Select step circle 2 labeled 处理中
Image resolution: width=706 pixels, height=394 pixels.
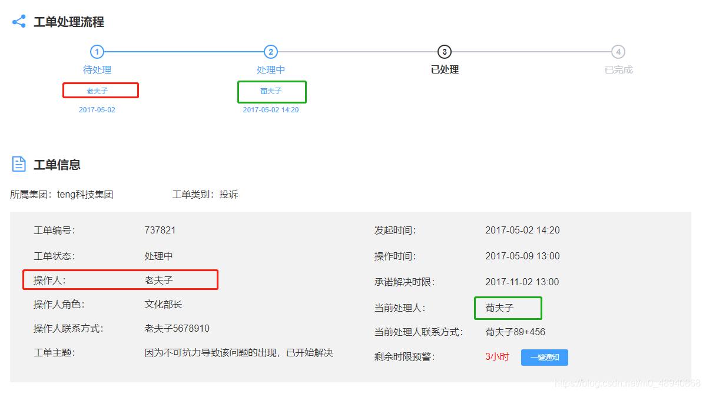[270, 52]
